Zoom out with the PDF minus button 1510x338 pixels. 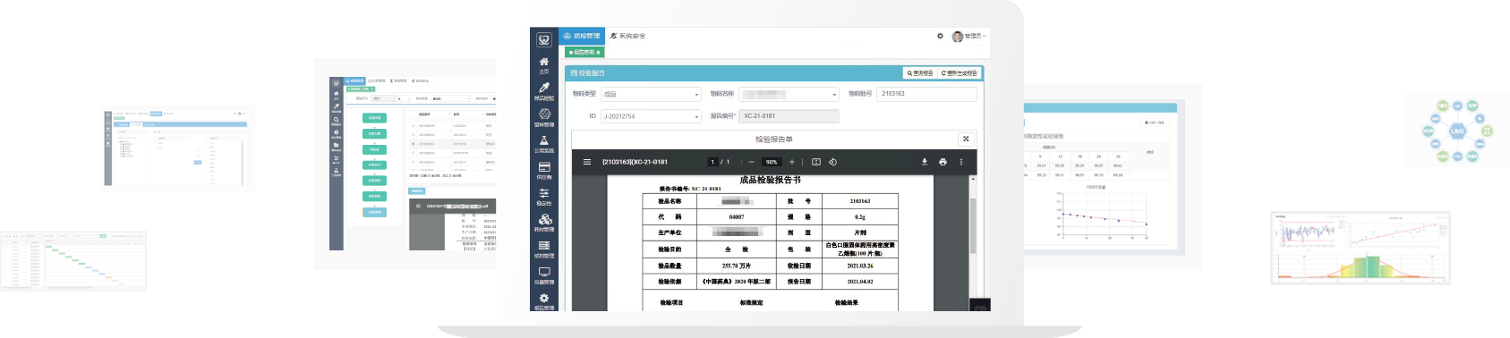click(x=751, y=162)
